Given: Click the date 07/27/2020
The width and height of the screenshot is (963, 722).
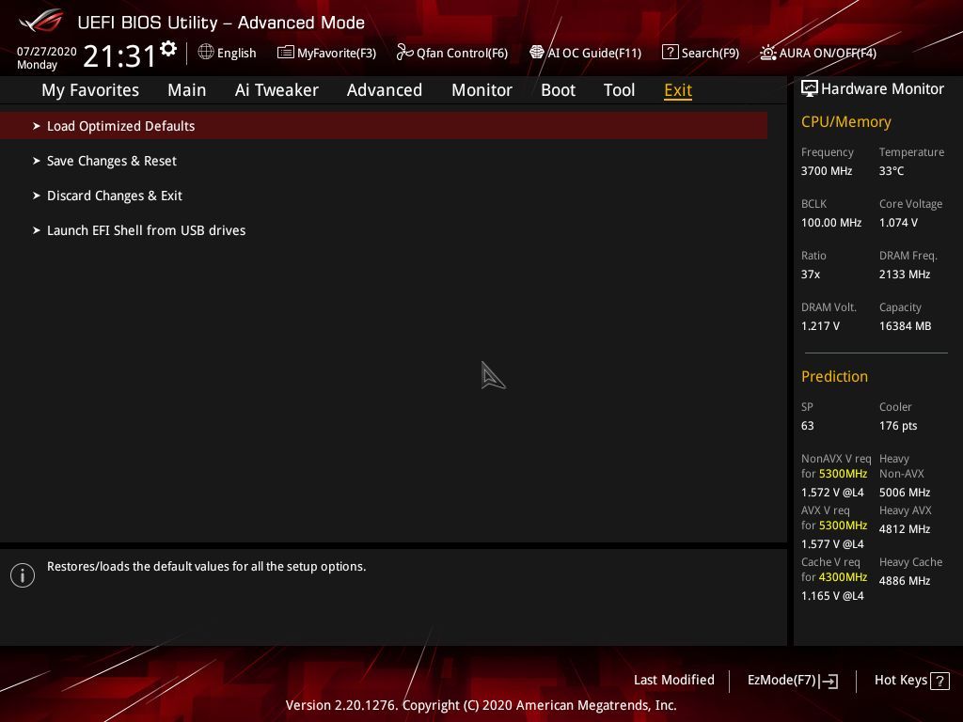Looking at the screenshot, I should coord(47,52).
